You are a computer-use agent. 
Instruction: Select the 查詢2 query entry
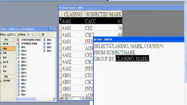[22, 84]
